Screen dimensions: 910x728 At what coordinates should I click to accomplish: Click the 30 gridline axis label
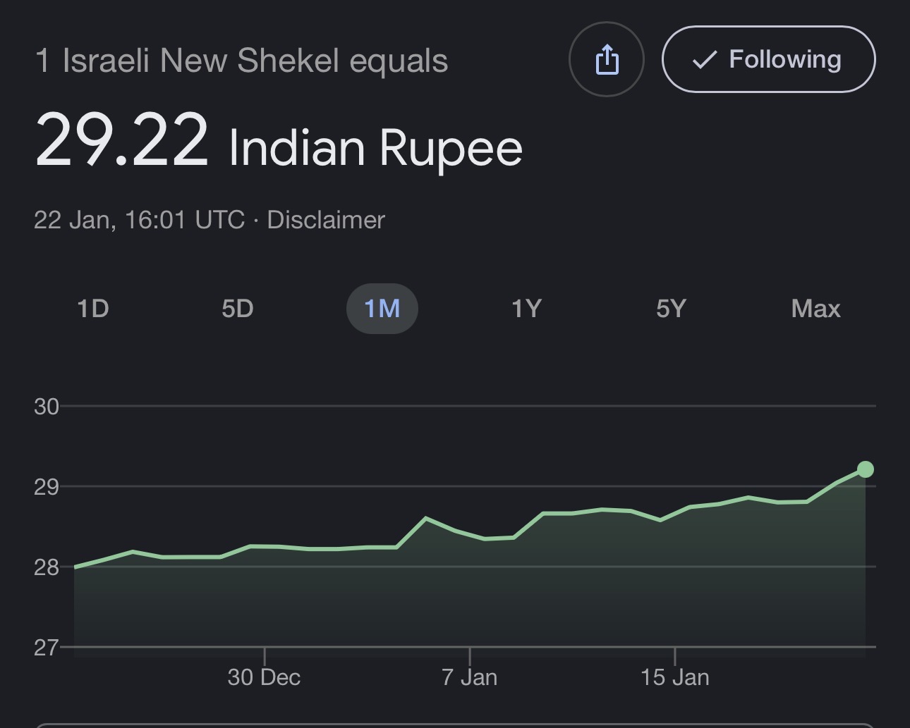click(47, 407)
